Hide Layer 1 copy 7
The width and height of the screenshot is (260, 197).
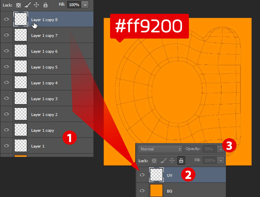(x=6, y=35)
